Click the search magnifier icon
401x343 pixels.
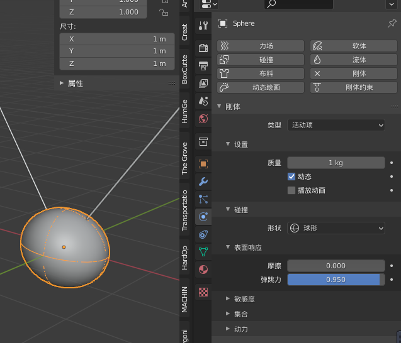pos(271,4)
